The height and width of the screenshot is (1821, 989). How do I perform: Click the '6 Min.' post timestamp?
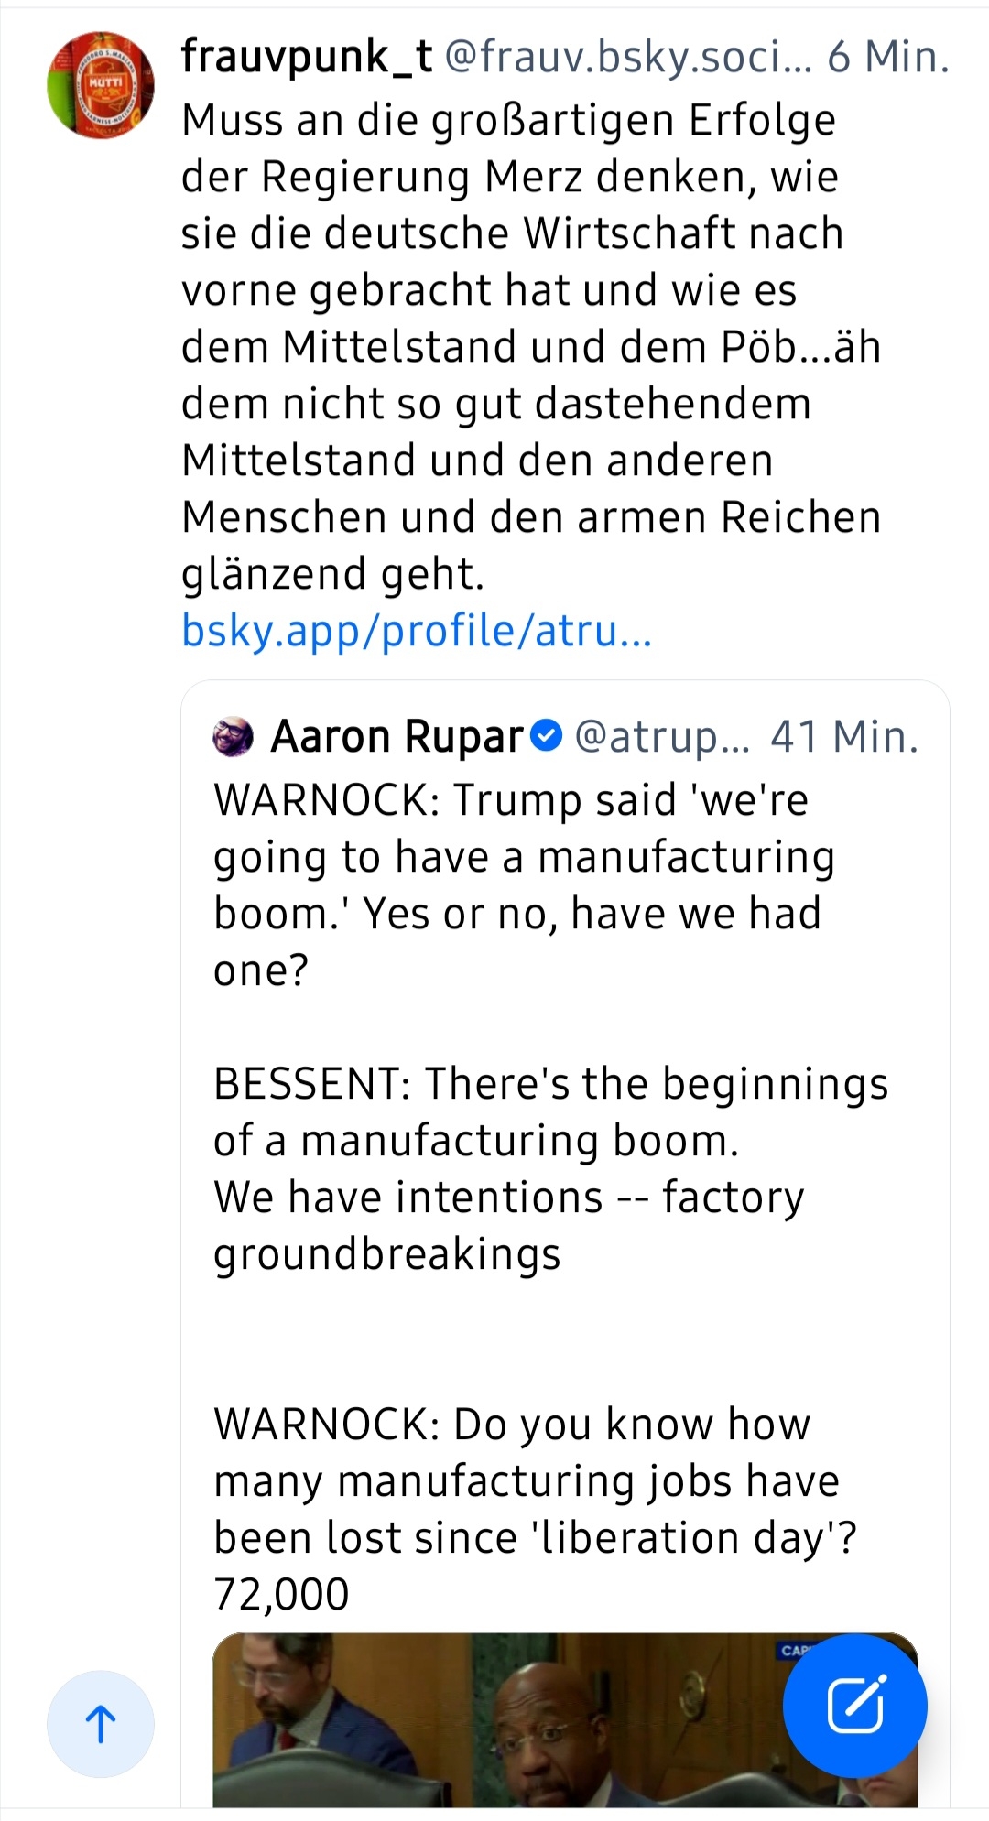pyautogui.click(x=888, y=57)
